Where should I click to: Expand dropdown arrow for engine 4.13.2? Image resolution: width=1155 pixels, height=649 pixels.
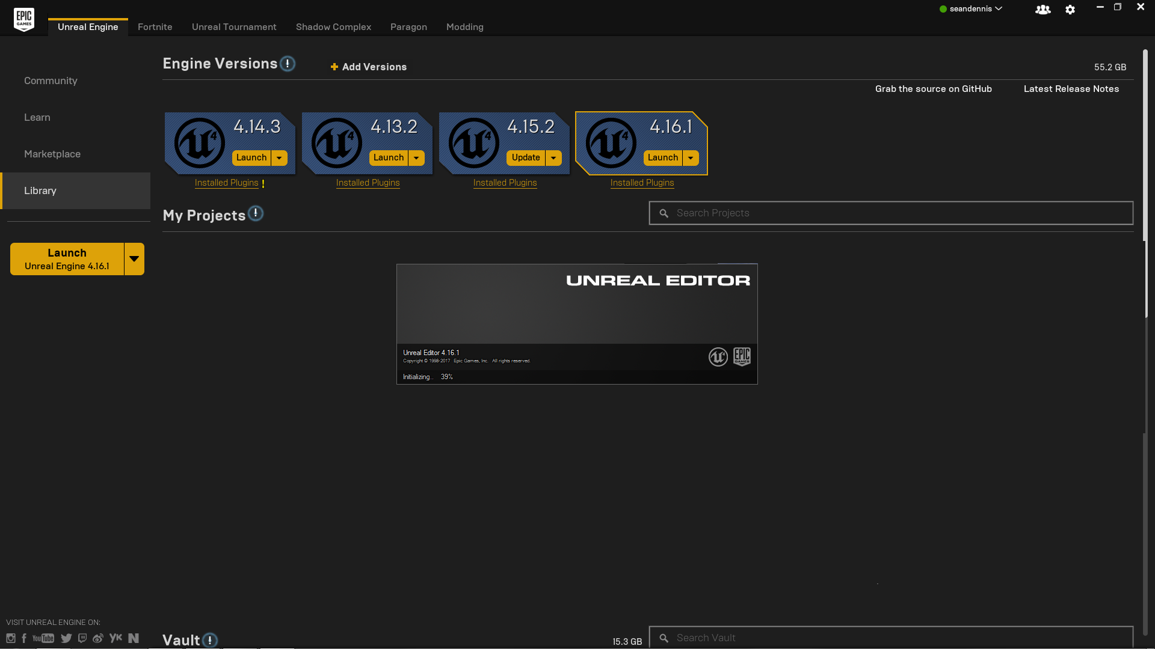click(416, 158)
